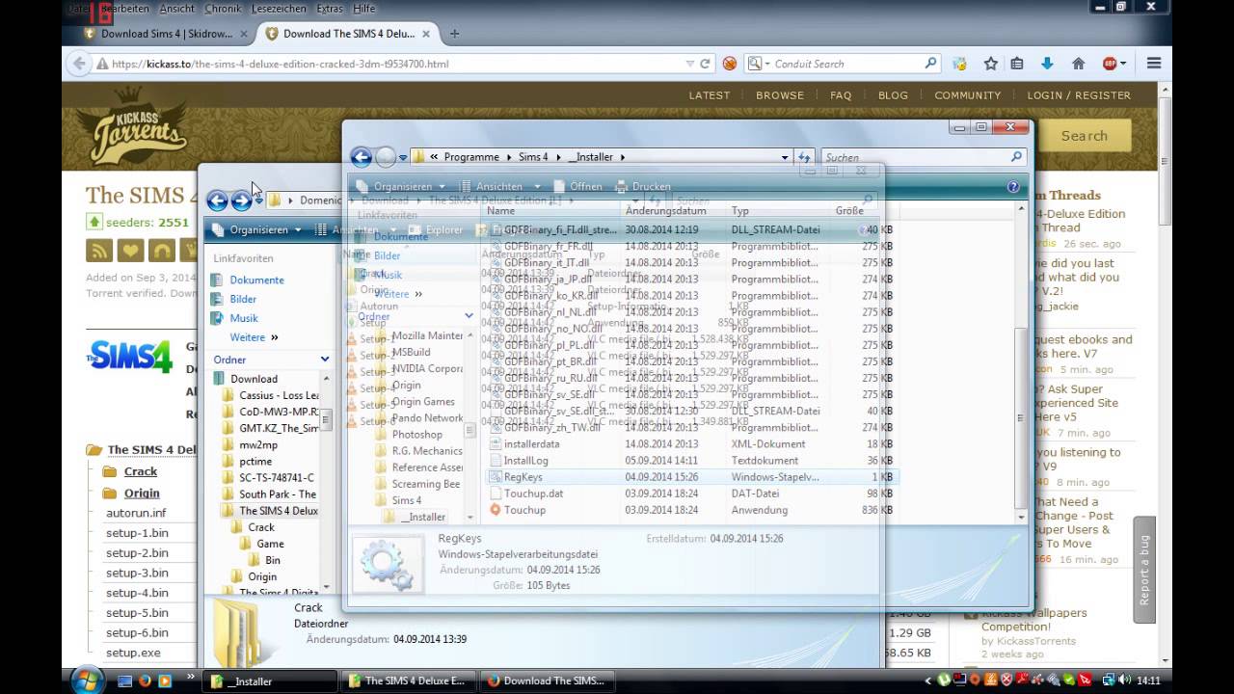Expand Weitere links in Linkfavoriten

coord(254,337)
